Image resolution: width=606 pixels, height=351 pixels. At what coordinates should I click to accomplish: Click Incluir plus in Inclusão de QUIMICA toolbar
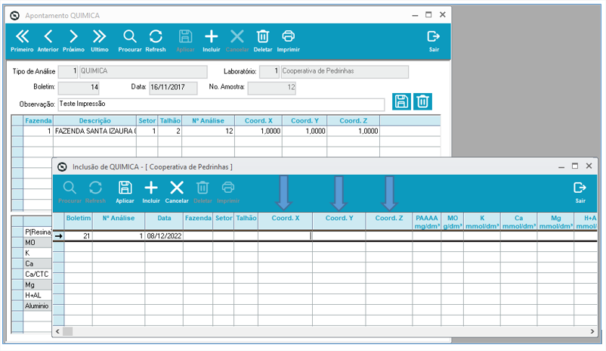coord(150,192)
